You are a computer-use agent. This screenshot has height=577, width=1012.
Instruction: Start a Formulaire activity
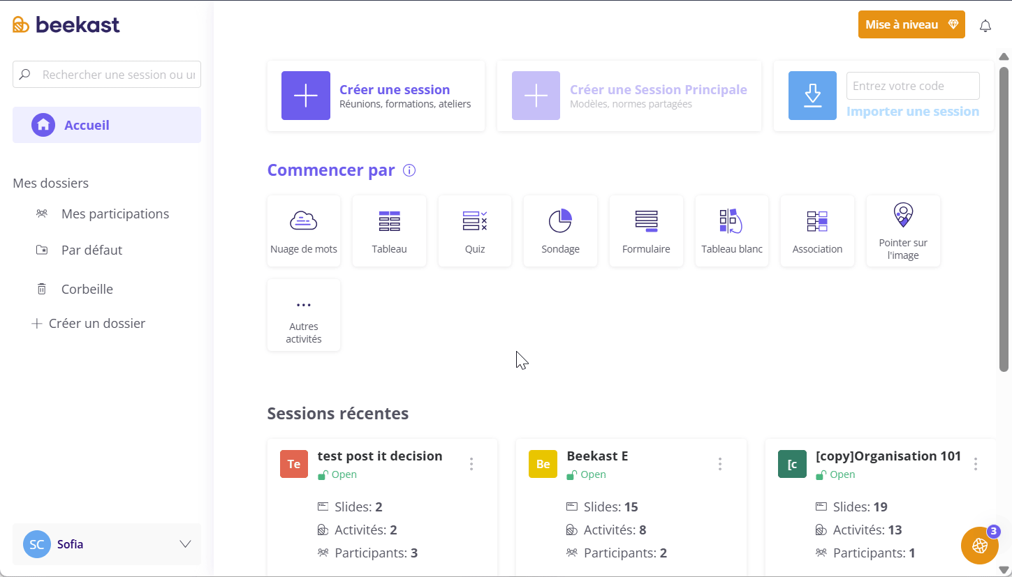click(x=646, y=231)
